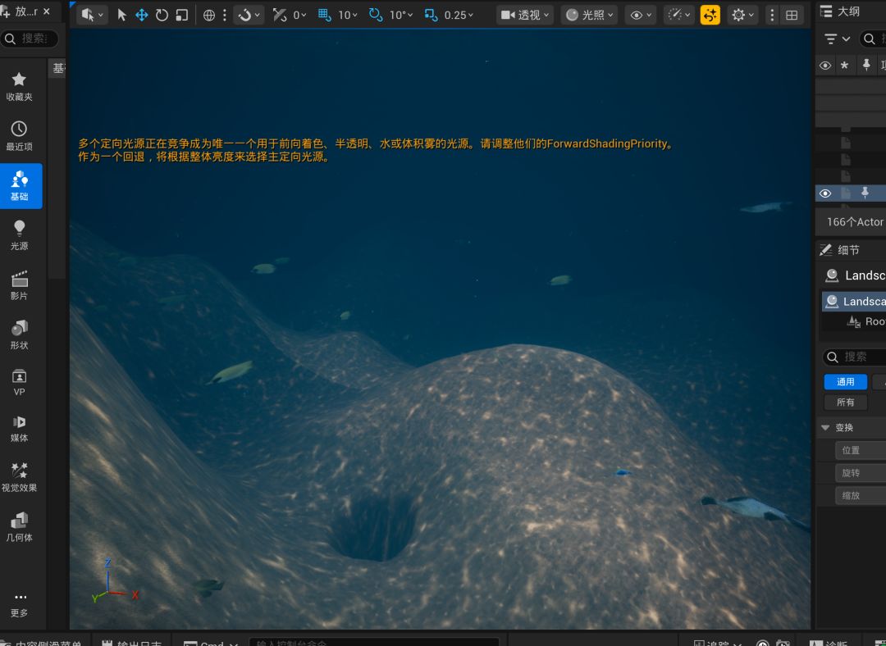This screenshot has height=646, width=886.
Task: Open the VP virtual production category
Action: tap(19, 382)
